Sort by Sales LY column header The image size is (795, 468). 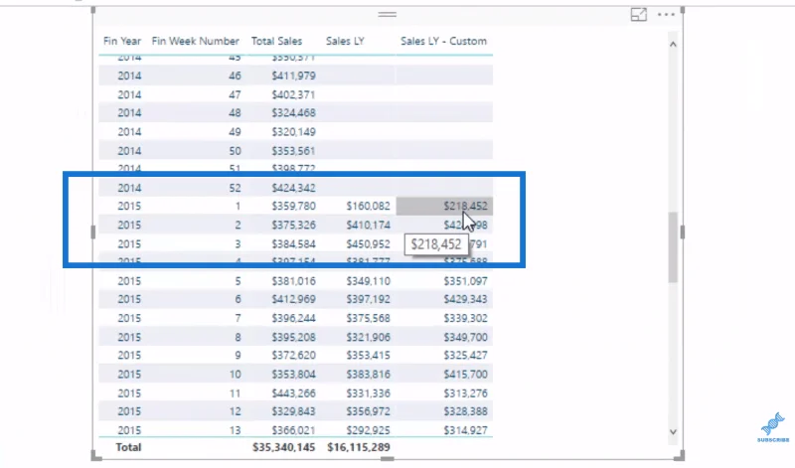(345, 41)
